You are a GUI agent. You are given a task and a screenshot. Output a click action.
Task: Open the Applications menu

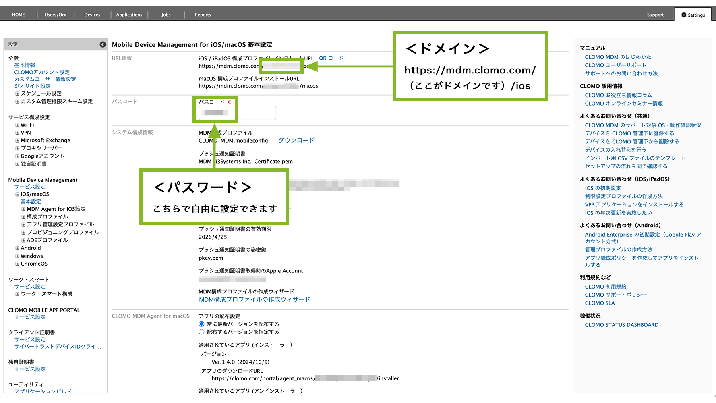click(x=129, y=15)
